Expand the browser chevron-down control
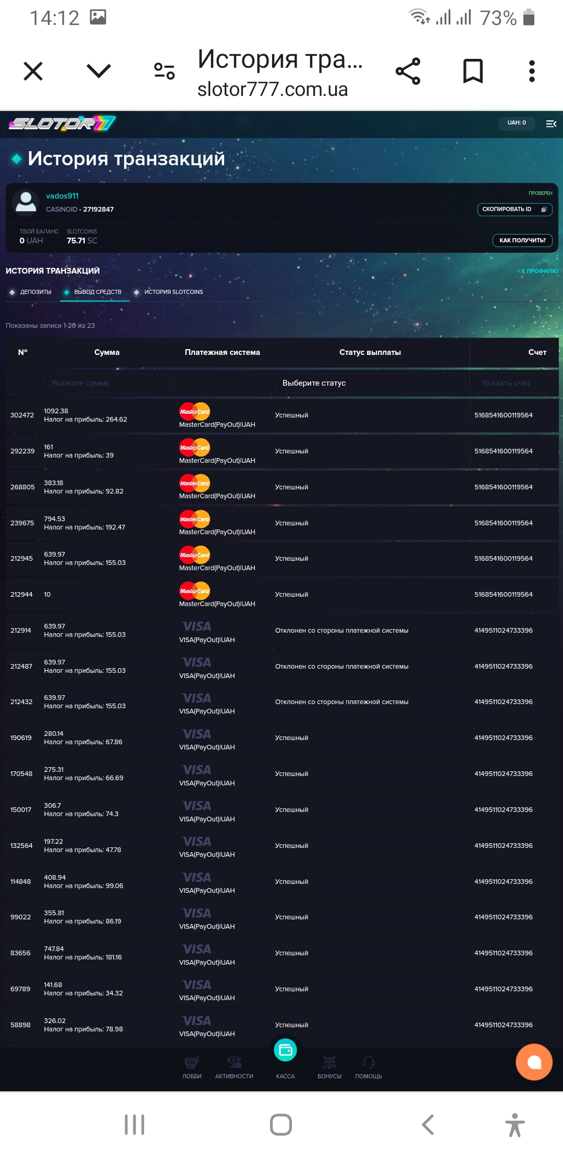 [99, 71]
